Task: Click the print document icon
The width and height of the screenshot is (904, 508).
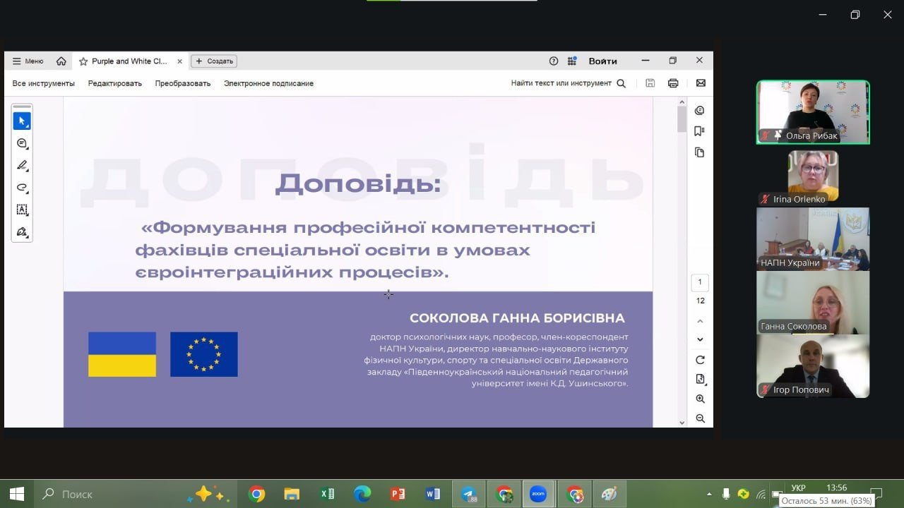Action: coord(673,83)
